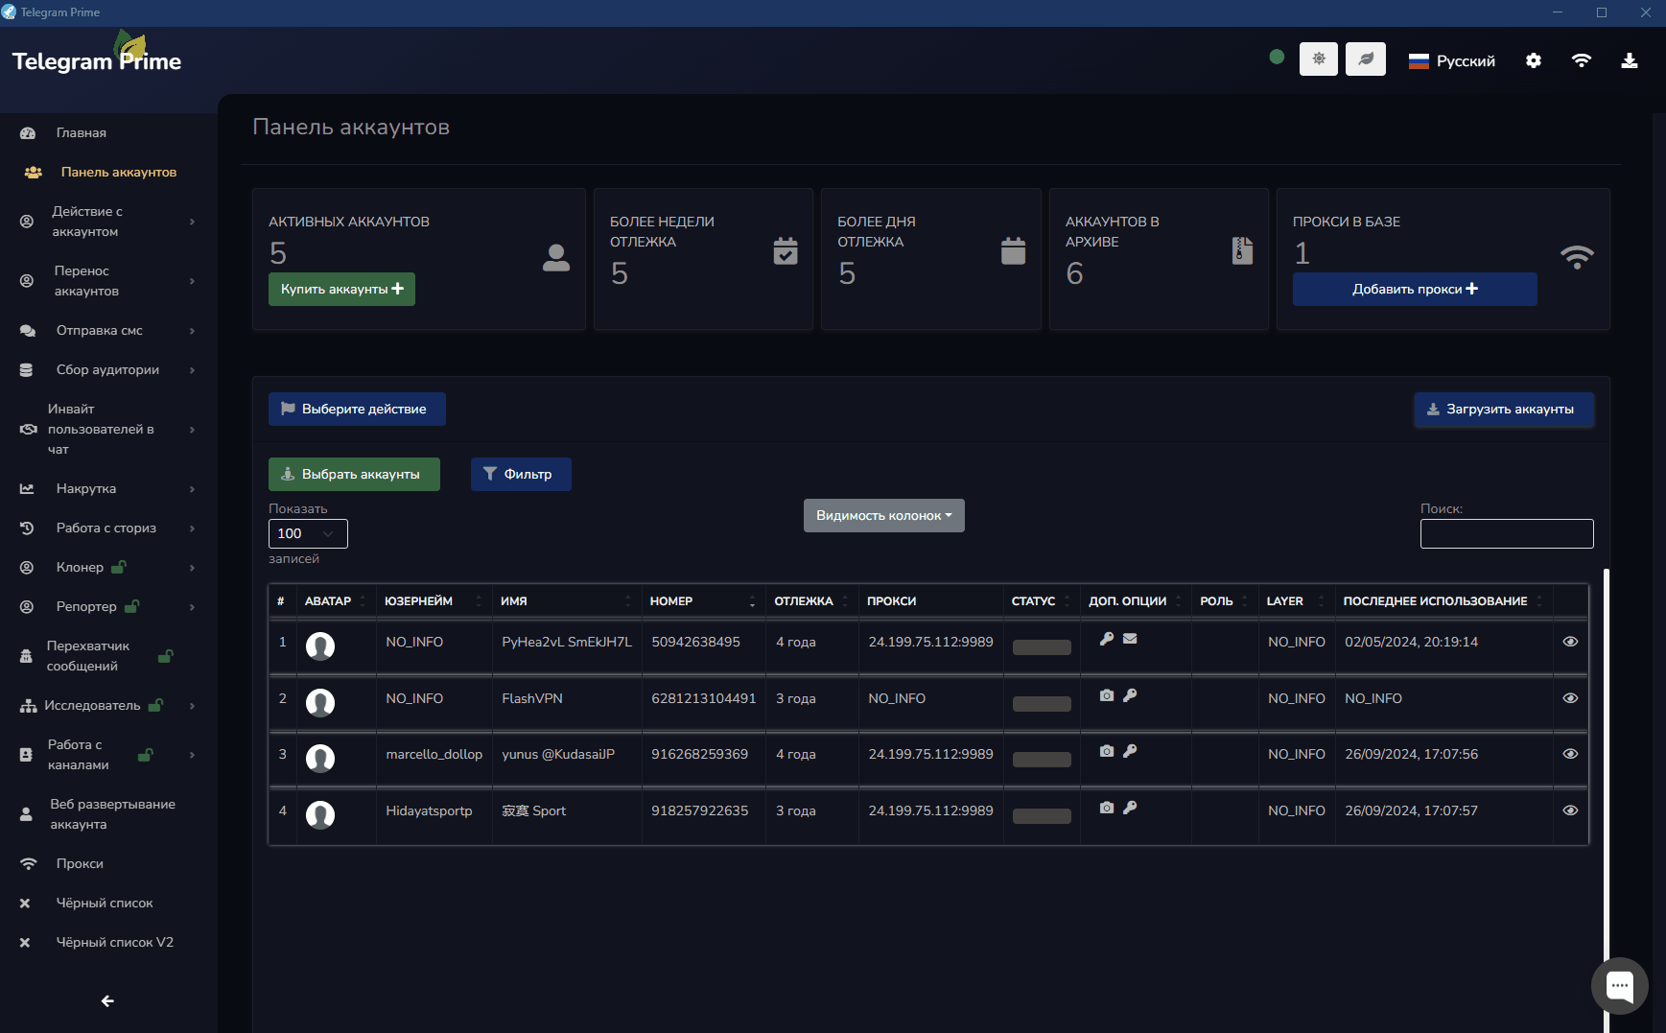Click the Добавить прокси button

[1414, 289]
